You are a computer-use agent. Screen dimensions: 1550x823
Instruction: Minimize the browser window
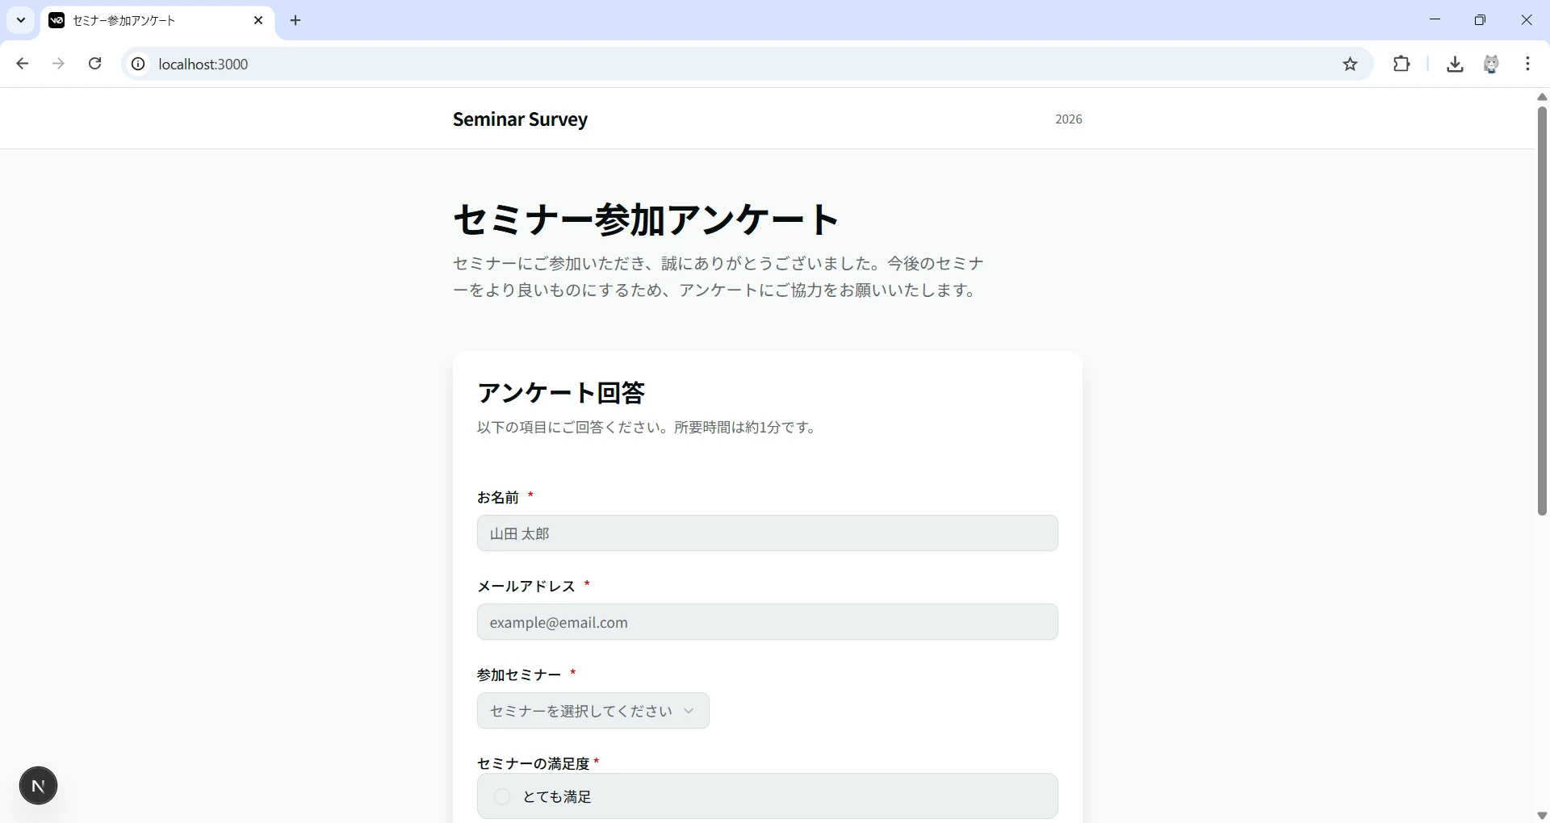click(x=1435, y=20)
